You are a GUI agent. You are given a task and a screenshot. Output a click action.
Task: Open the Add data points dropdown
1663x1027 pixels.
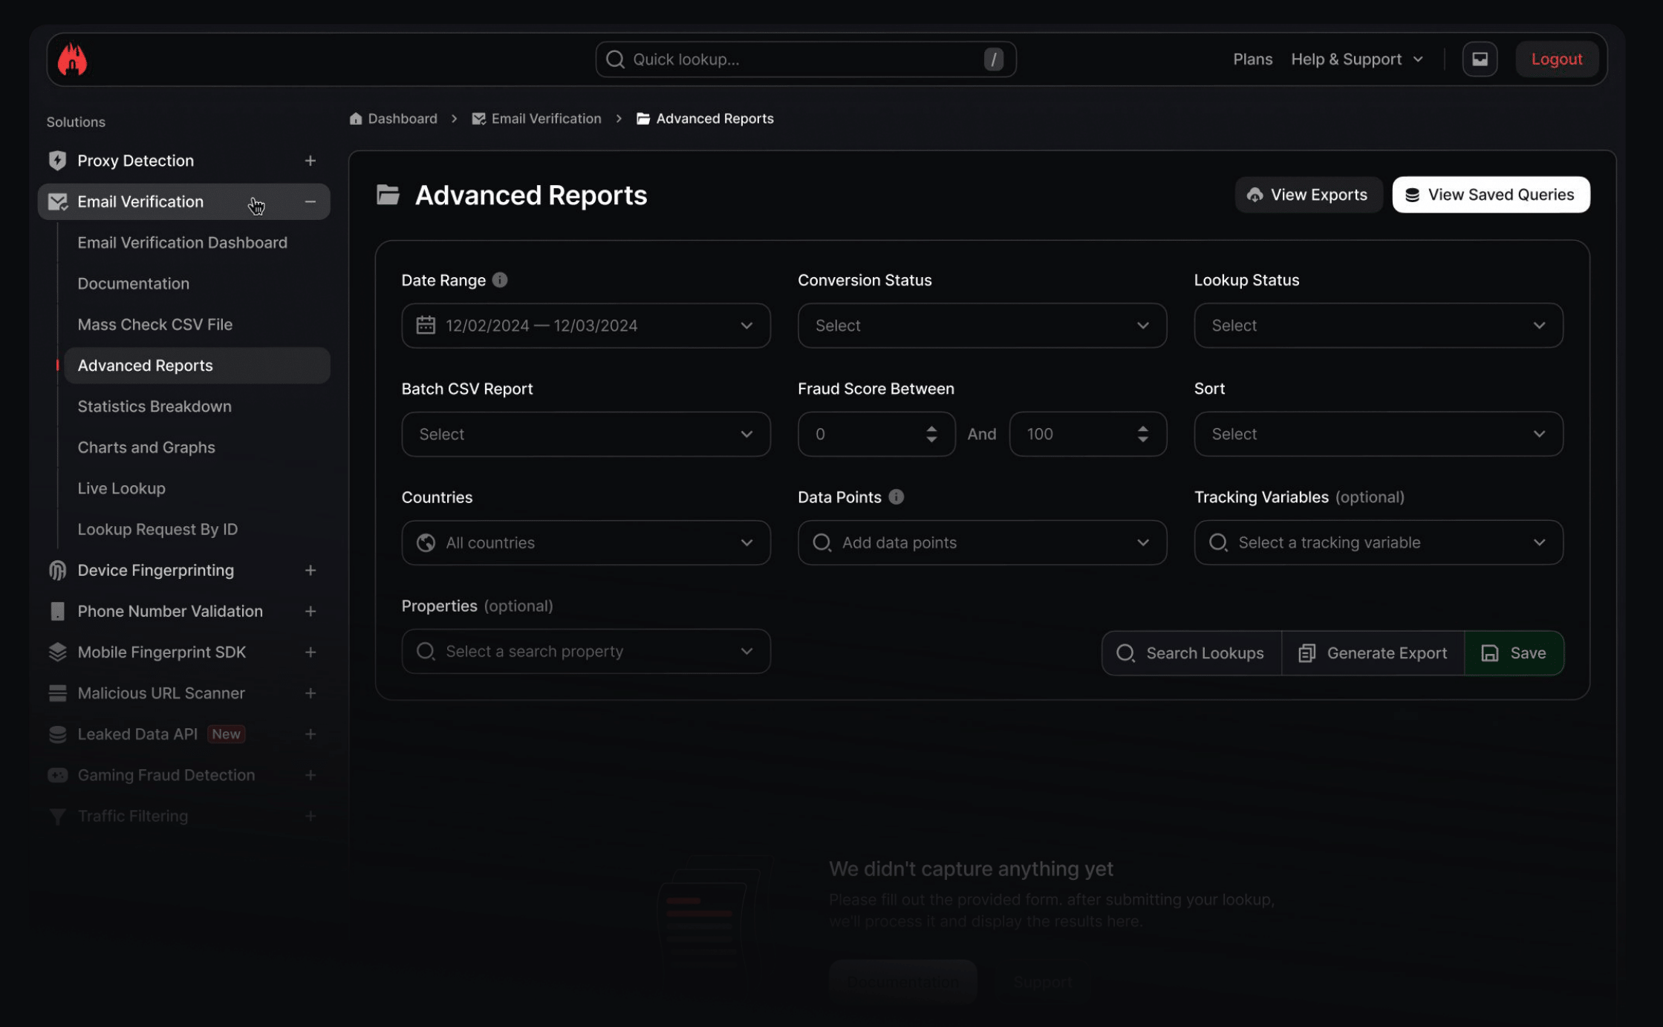pyautogui.click(x=982, y=542)
